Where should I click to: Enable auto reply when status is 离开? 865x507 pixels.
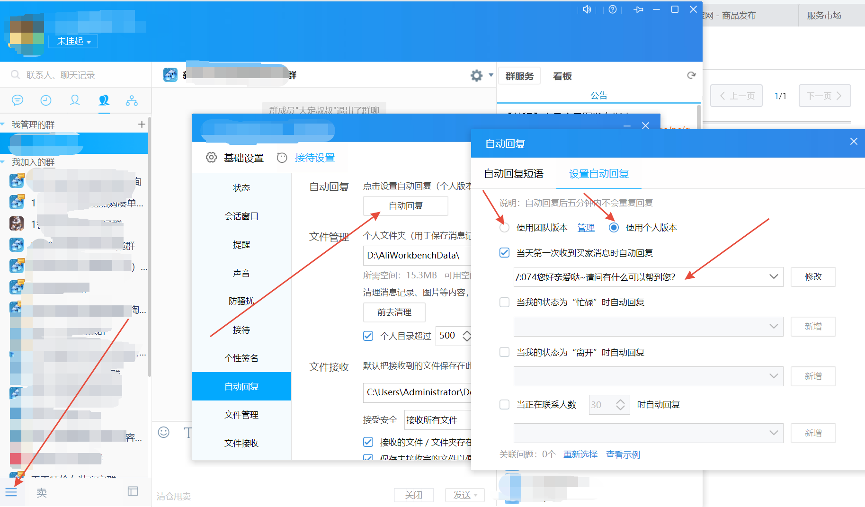pyautogui.click(x=504, y=352)
